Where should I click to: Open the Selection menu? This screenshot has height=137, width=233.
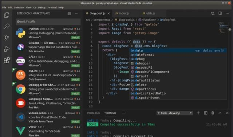pos(19,7)
